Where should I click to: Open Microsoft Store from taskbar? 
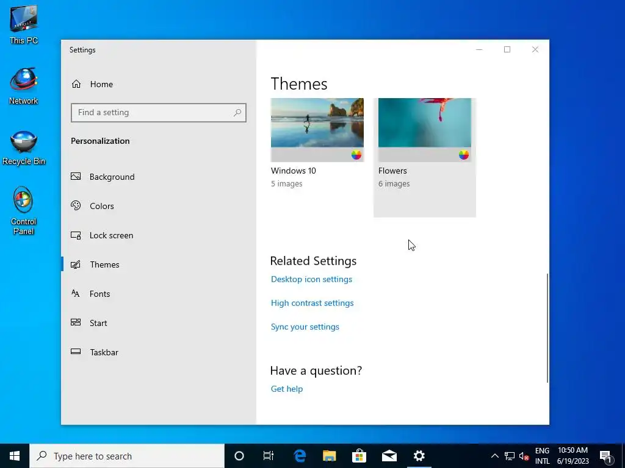(359, 456)
